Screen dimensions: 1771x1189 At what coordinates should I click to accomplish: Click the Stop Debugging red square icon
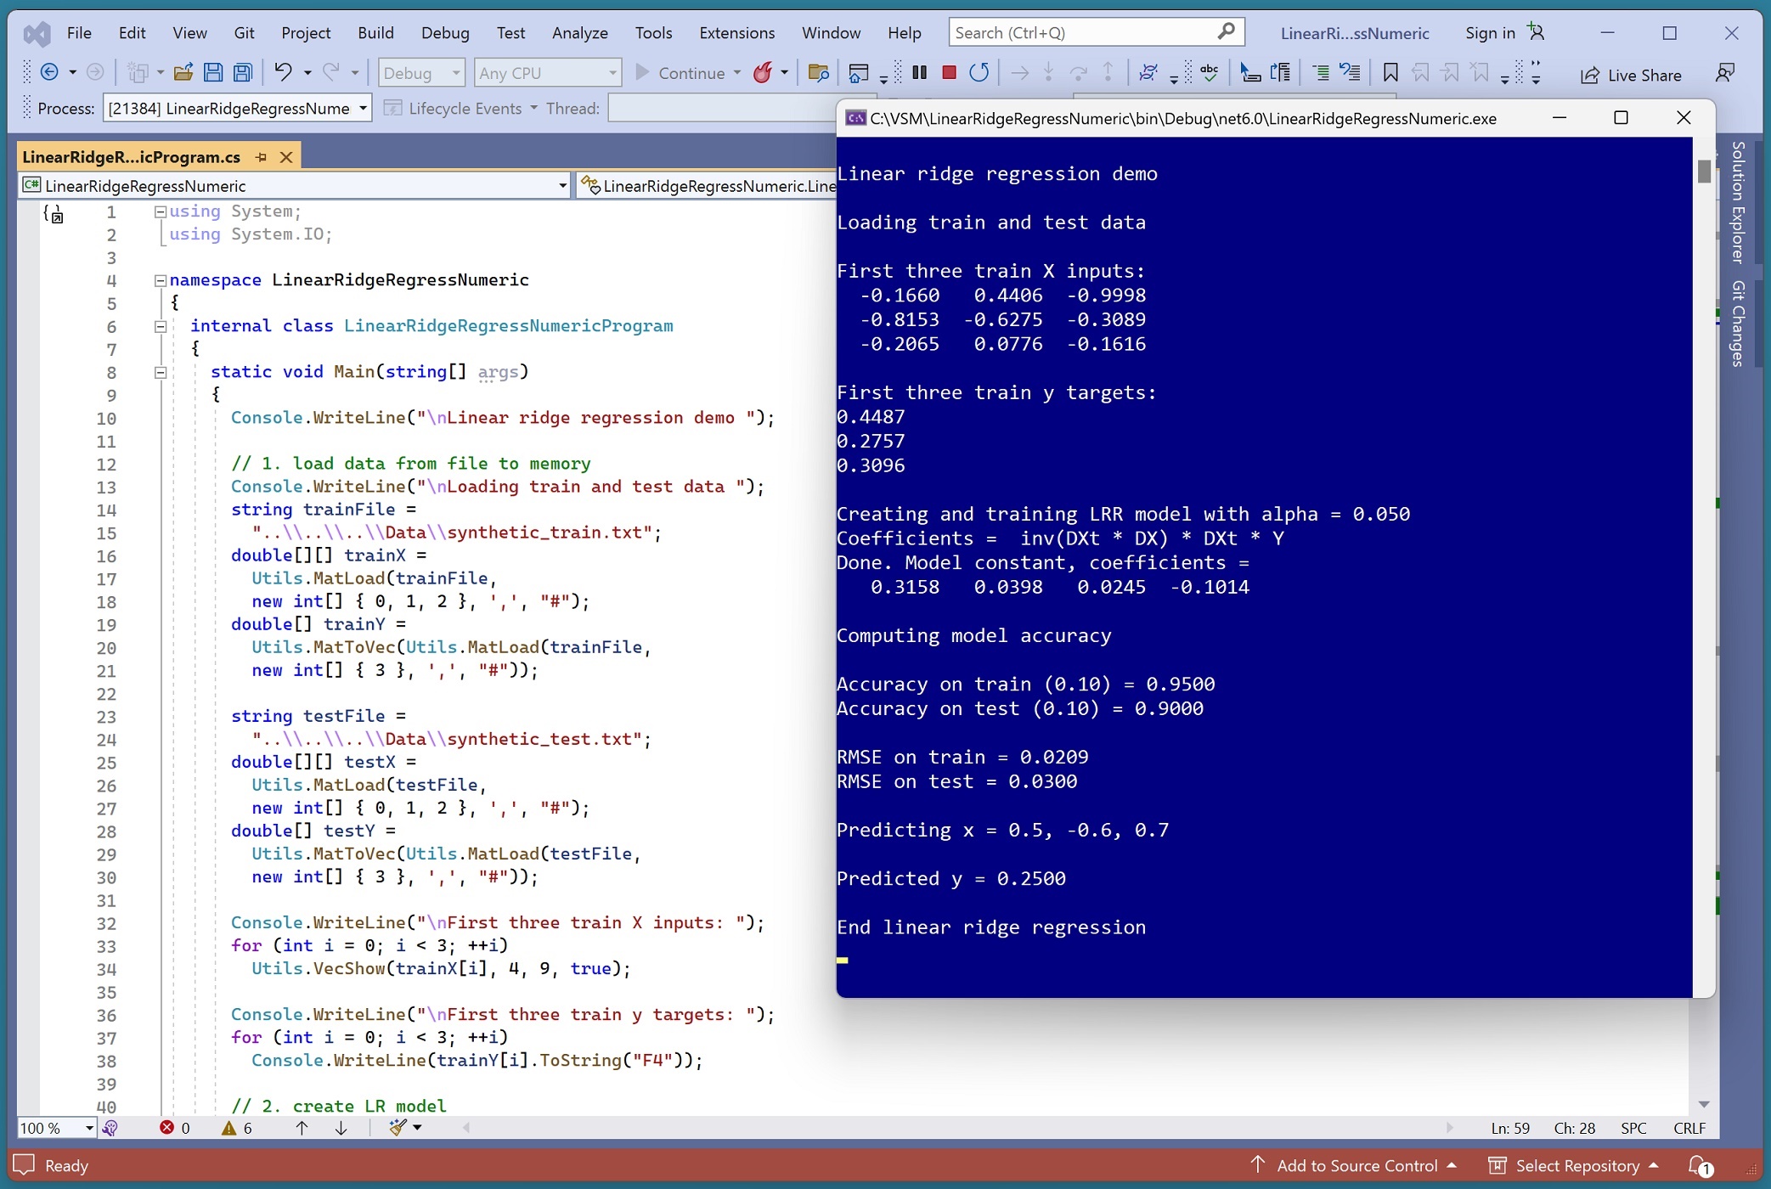[949, 72]
